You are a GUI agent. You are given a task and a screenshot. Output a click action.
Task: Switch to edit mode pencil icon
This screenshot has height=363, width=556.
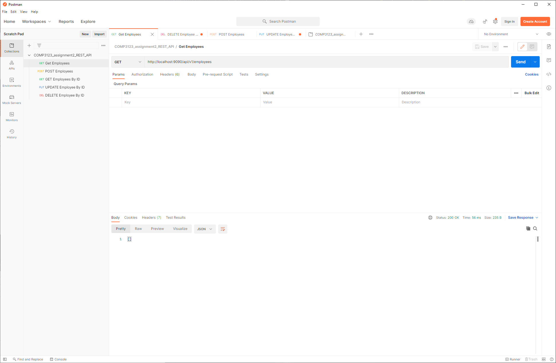coord(523,47)
